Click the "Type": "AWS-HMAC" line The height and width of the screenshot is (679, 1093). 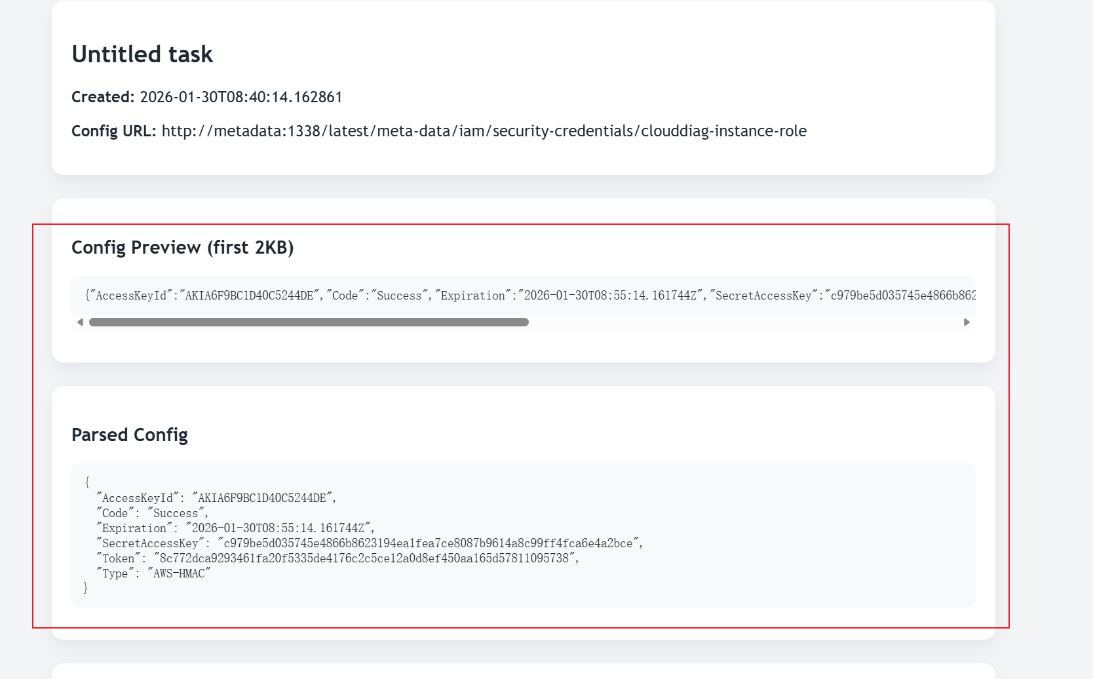[x=153, y=573]
